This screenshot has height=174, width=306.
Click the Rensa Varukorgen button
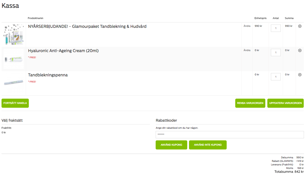point(250,103)
